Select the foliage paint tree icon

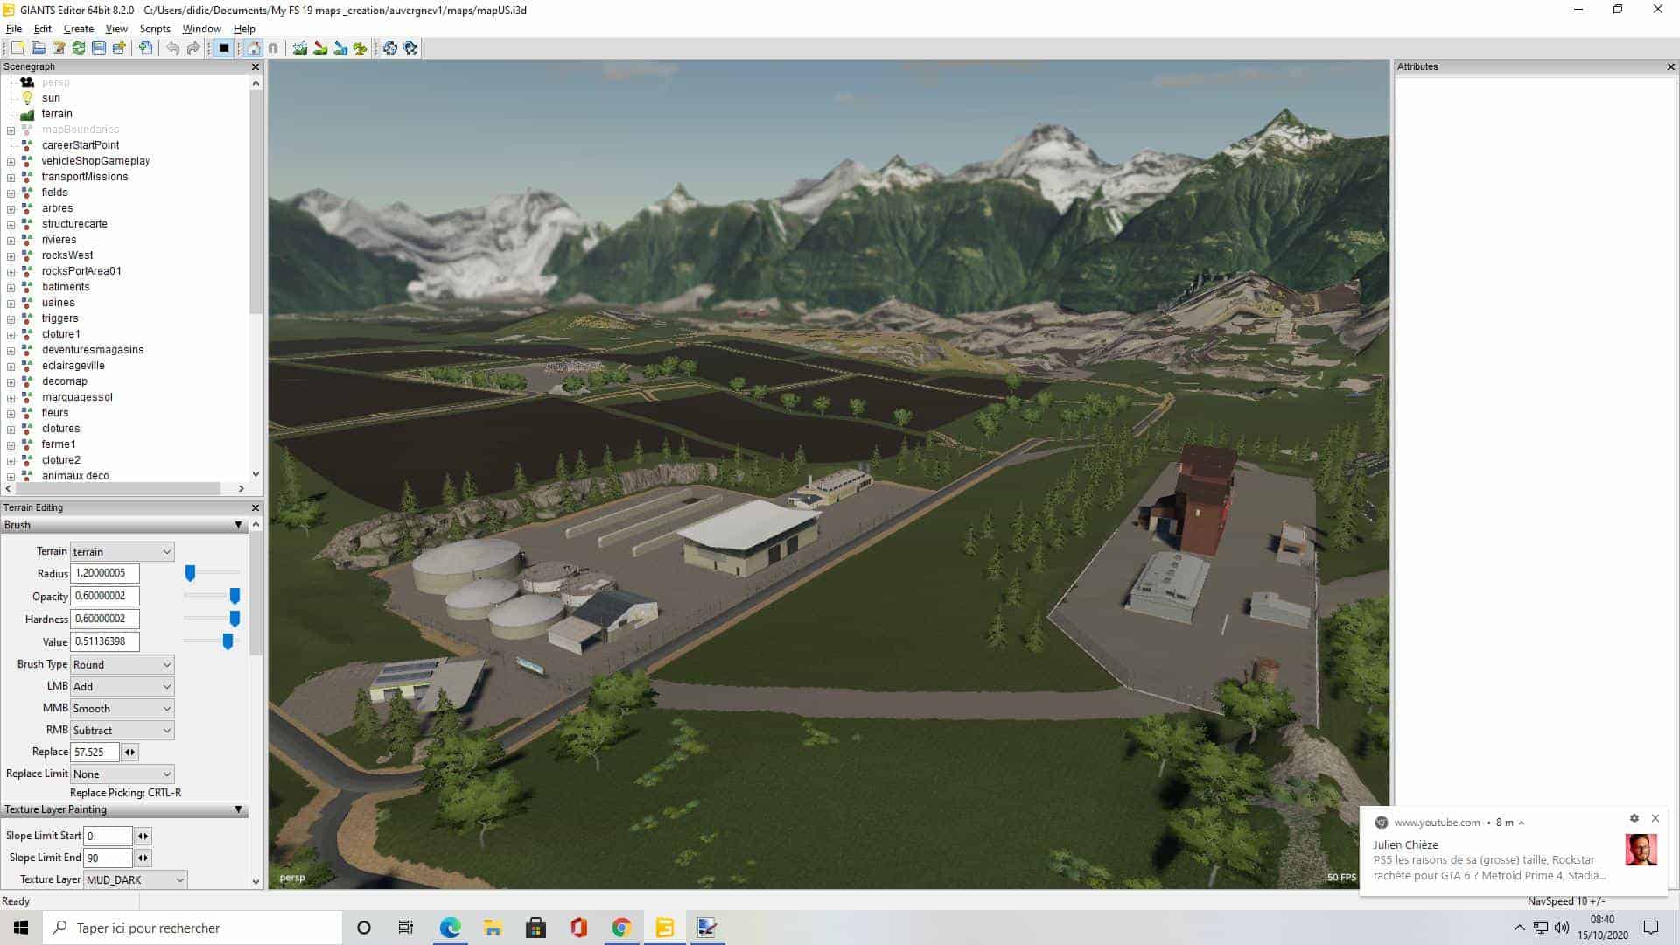tap(360, 48)
